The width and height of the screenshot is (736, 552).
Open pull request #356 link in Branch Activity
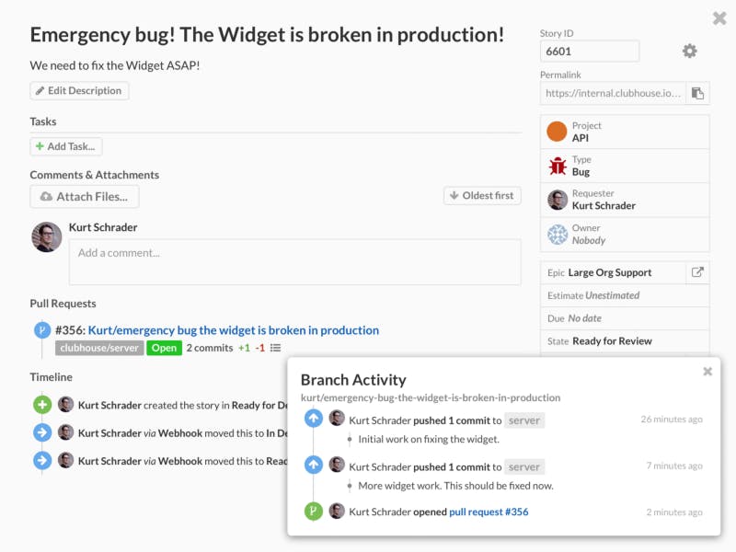tap(489, 512)
